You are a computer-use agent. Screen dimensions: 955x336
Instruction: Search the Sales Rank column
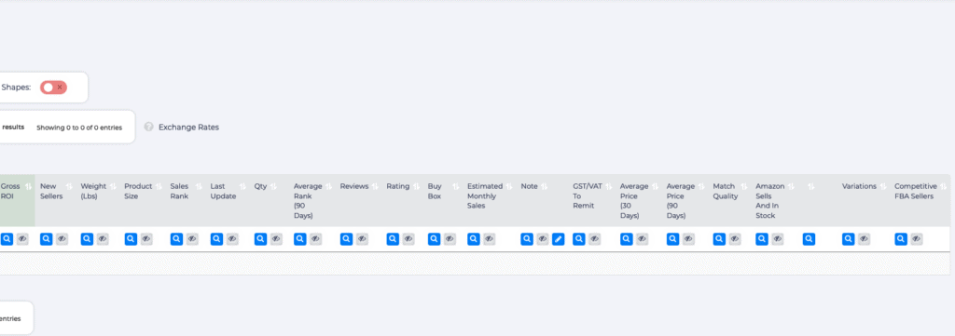tap(176, 239)
